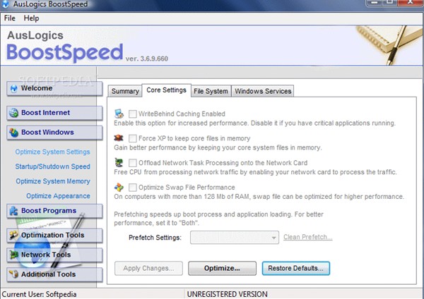This screenshot has width=424, height=299.
Task: Click the Restore Defaults... button
Action: (x=296, y=268)
